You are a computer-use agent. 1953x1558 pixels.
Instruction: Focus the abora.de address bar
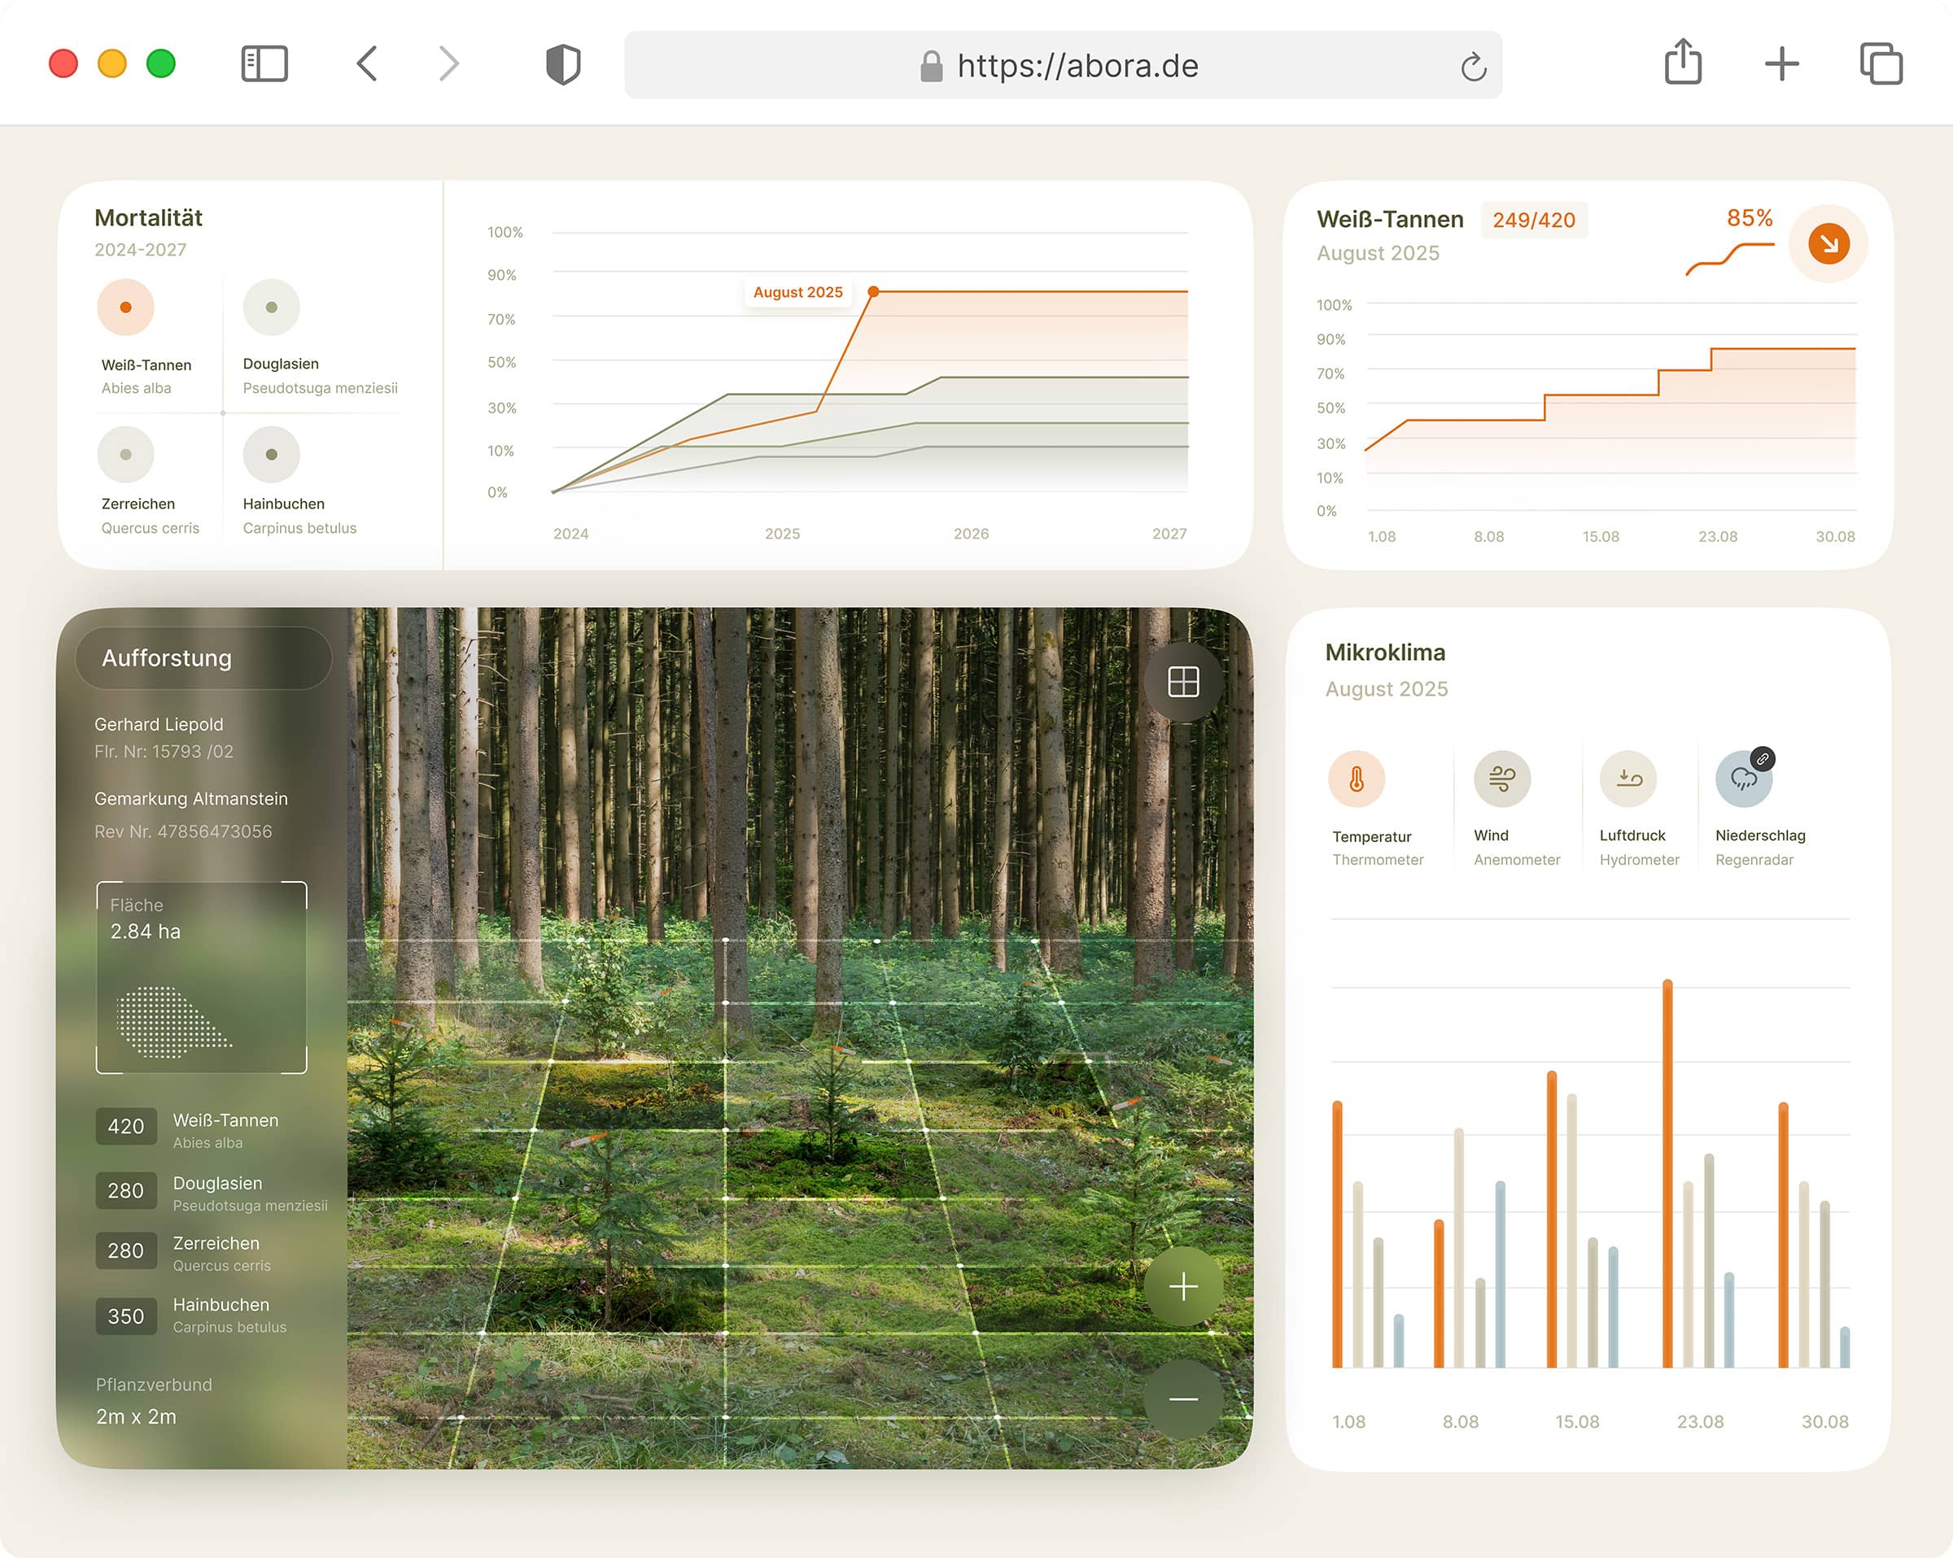[x=1063, y=65]
